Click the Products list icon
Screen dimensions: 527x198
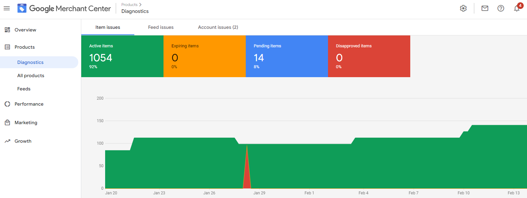[7, 47]
